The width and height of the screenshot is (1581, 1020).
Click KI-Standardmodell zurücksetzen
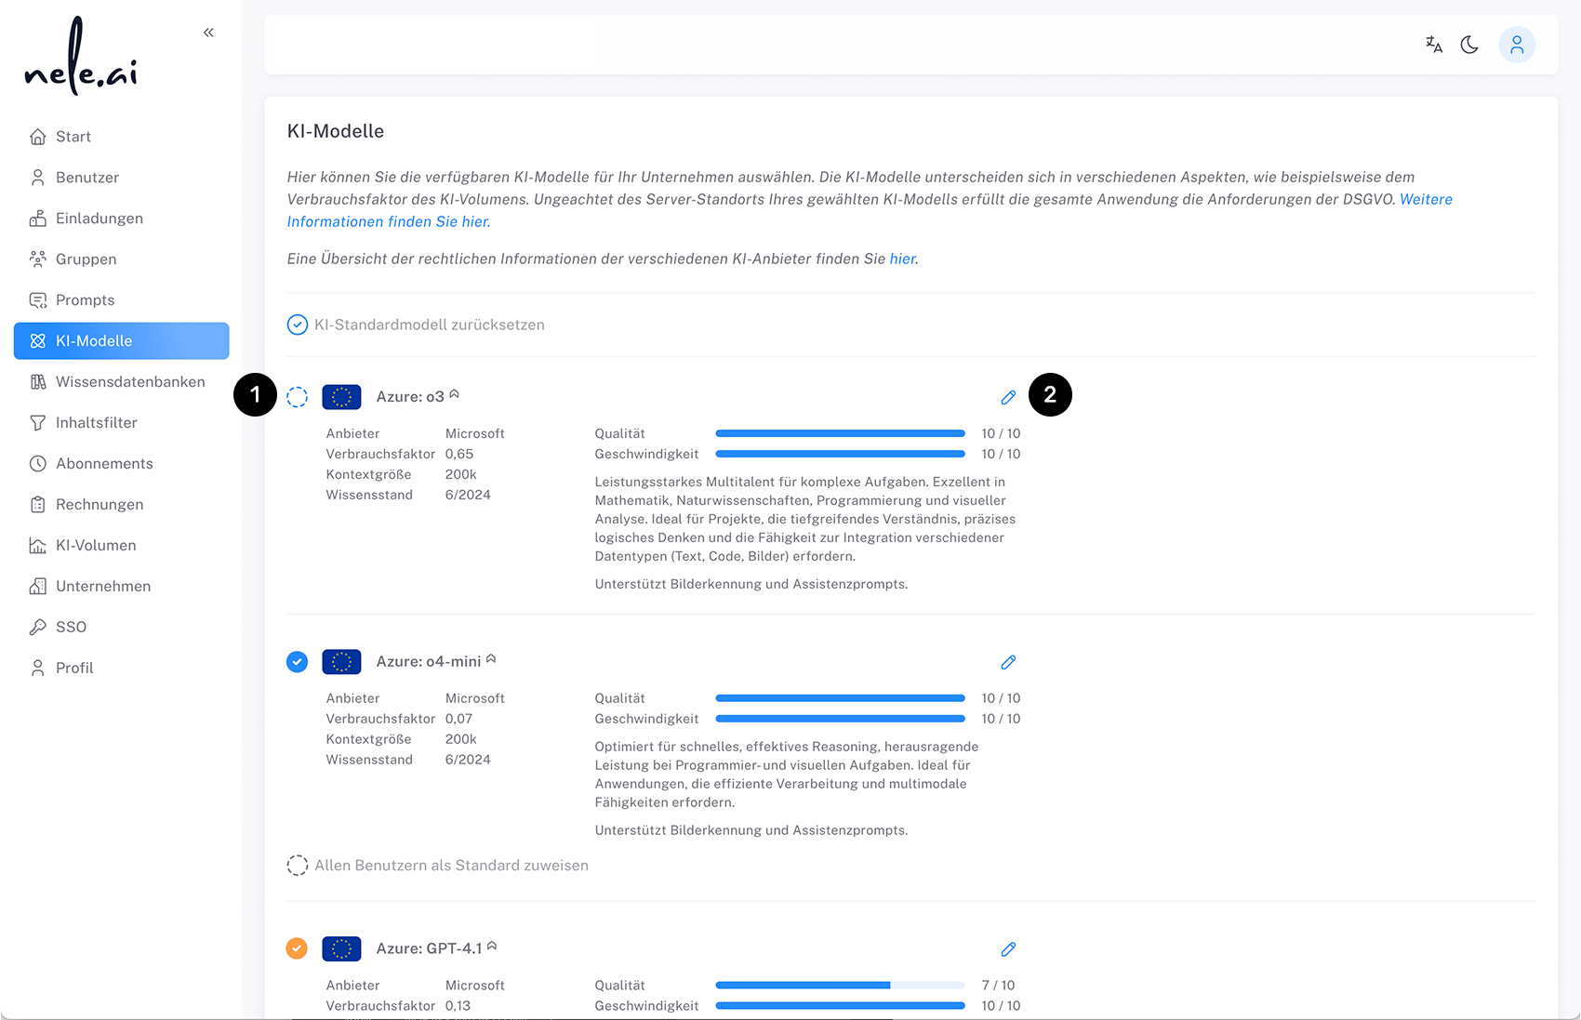tap(416, 325)
